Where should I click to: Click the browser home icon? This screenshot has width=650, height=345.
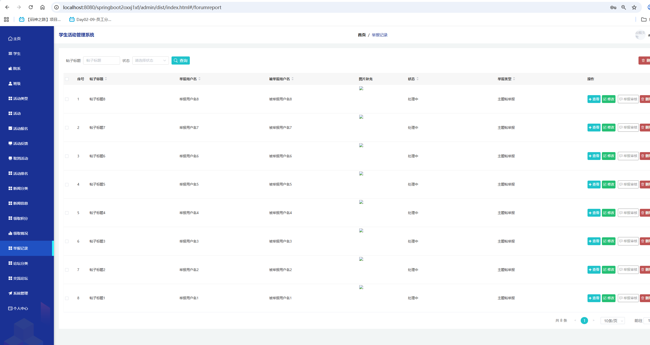42,7
